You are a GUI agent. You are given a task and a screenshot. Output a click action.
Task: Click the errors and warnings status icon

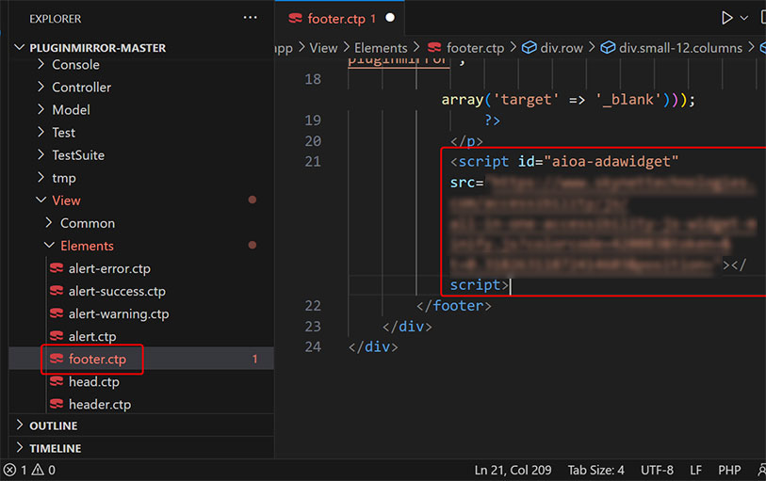tap(29, 470)
